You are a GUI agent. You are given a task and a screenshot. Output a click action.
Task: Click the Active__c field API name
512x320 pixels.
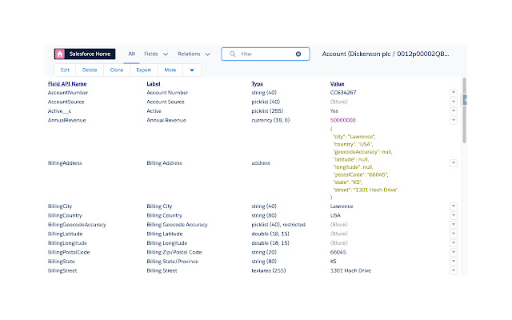(x=59, y=111)
